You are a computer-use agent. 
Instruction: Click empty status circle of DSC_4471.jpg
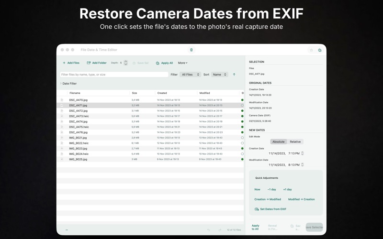point(242,105)
